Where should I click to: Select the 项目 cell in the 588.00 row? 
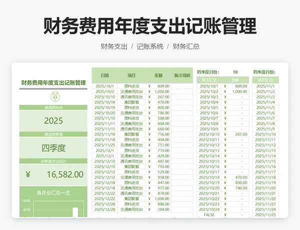[131, 118]
